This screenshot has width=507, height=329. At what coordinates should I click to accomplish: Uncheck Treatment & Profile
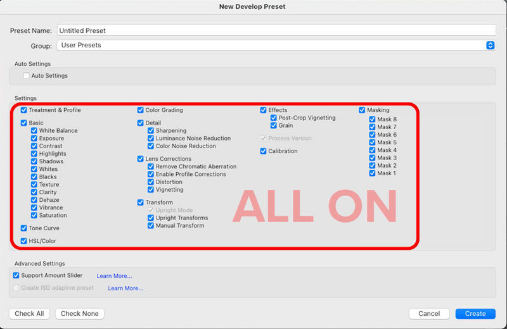(x=23, y=110)
